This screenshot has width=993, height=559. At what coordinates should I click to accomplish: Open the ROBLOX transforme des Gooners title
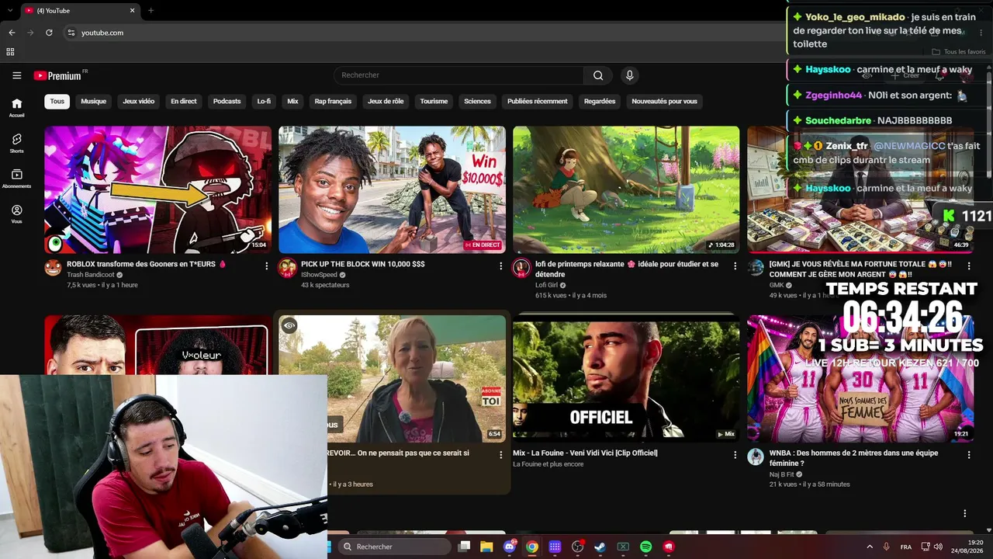147,264
